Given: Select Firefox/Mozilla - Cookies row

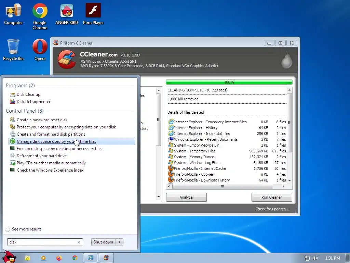Looking at the screenshot, I should [227, 174].
